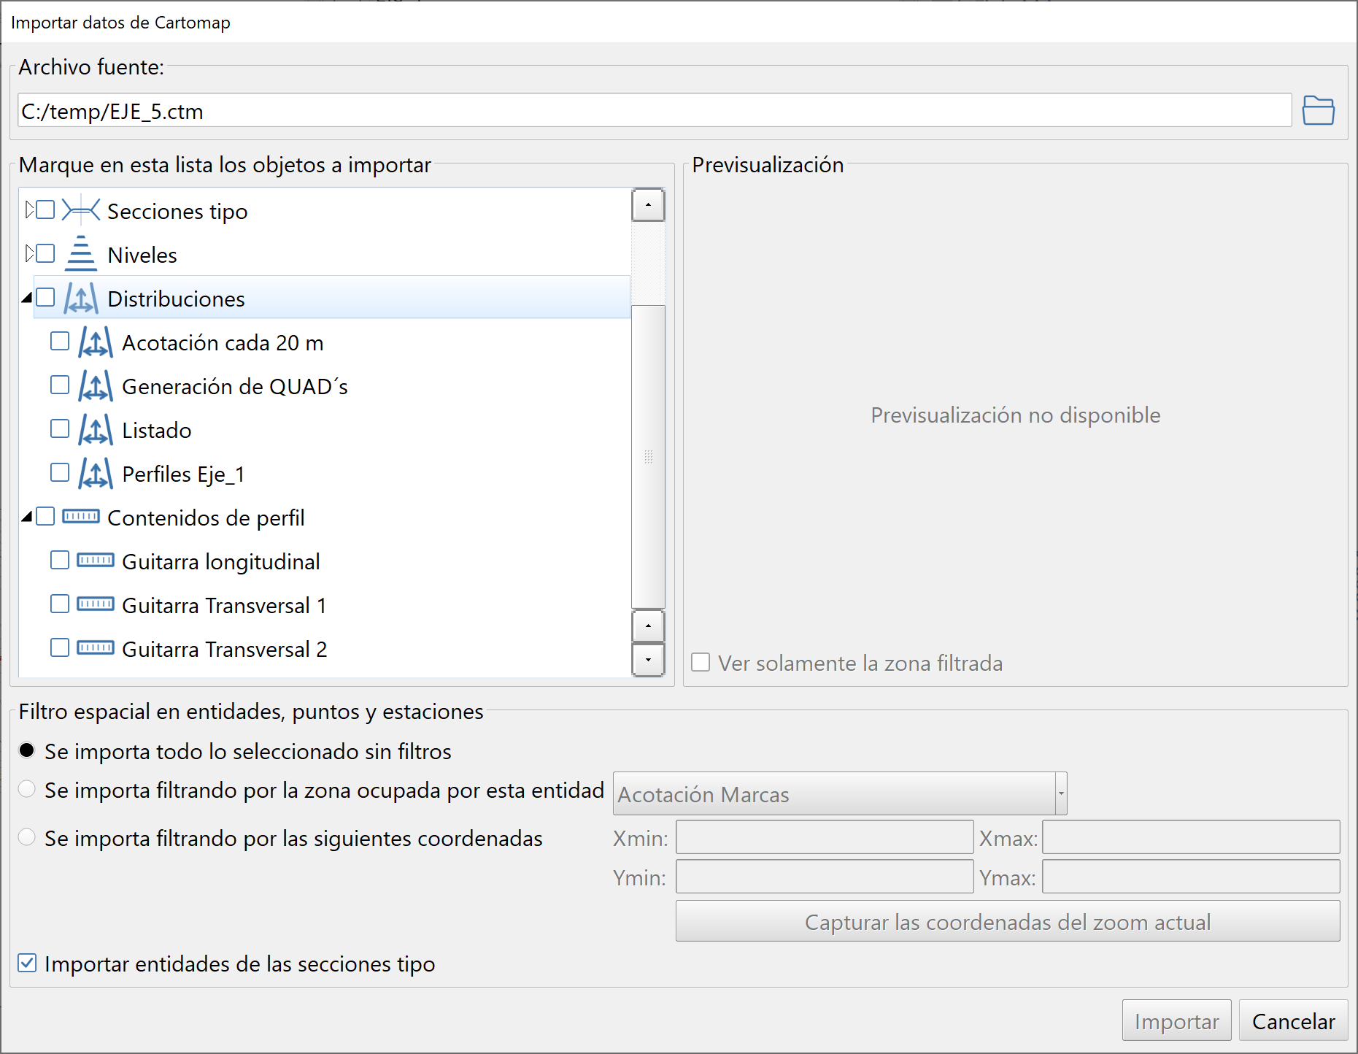Check the Guitarra longitudinal checkbox
Image resolution: width=1358 pixels, height=1054 pixels.
60,561
